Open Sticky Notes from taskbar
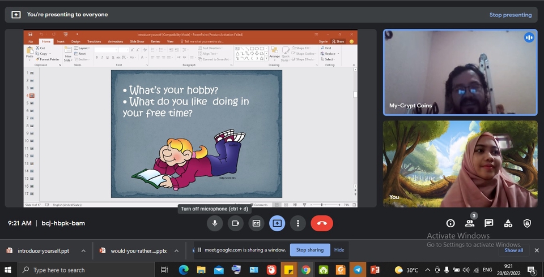 [288, 270]
